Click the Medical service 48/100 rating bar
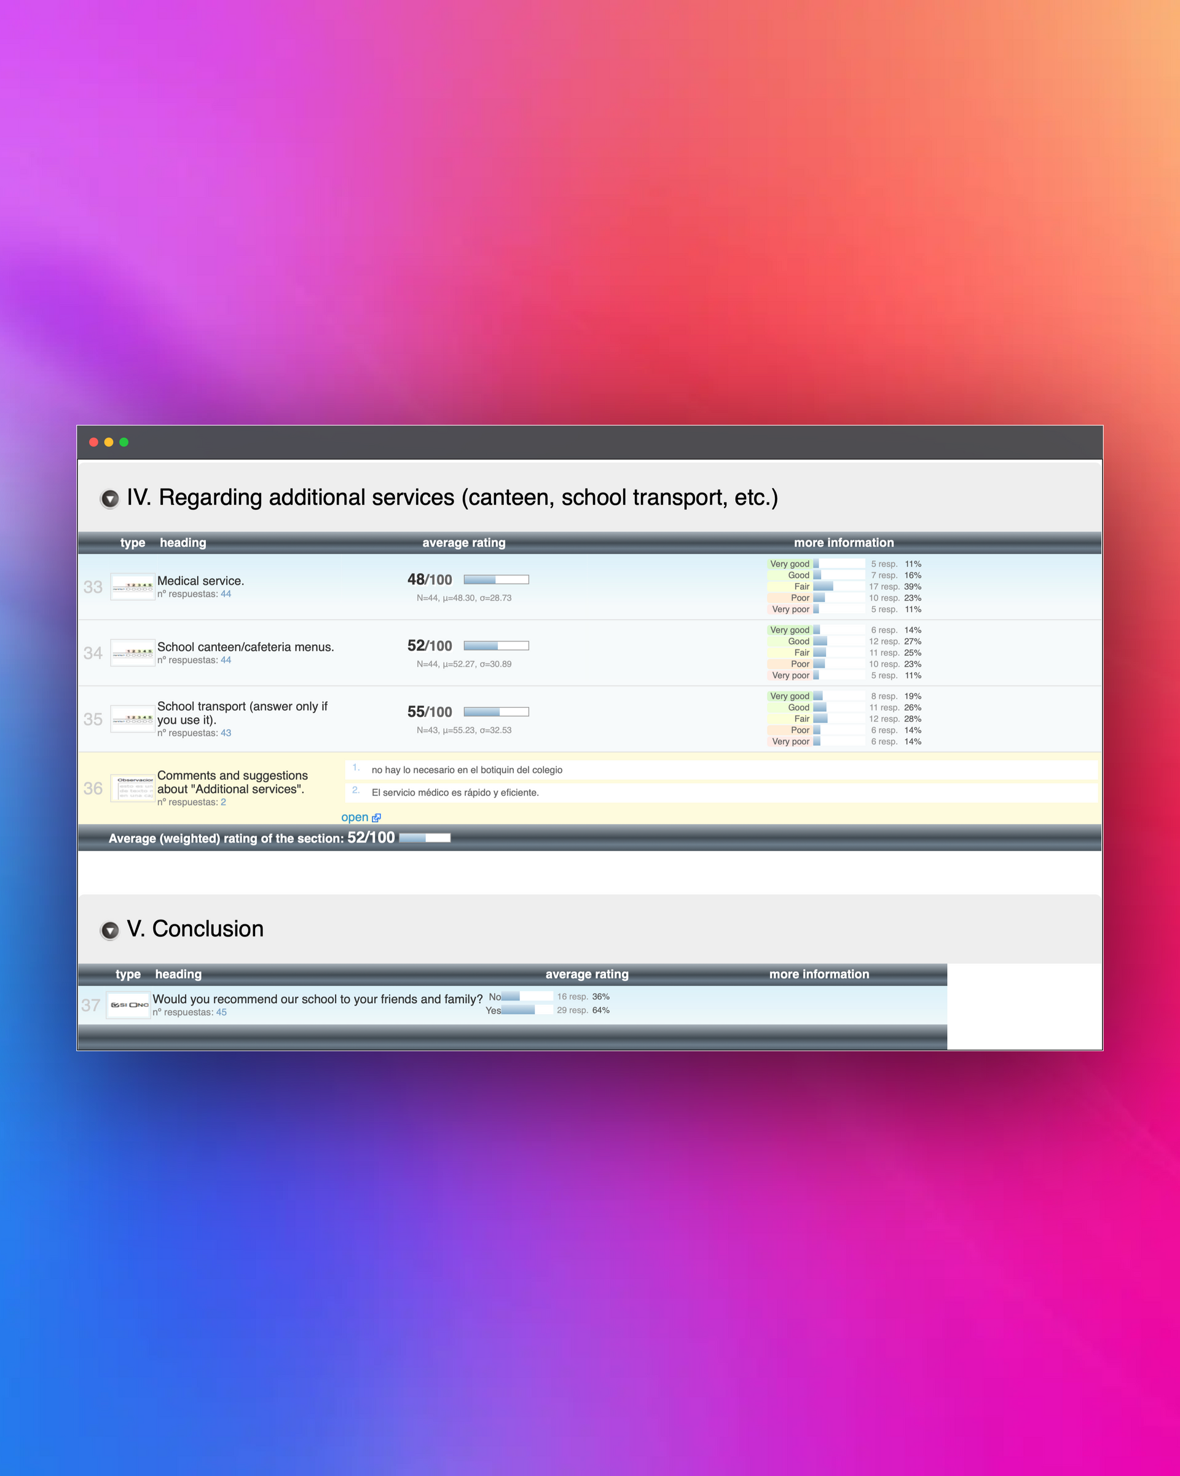The image size is (1180, 1476). 496,580
